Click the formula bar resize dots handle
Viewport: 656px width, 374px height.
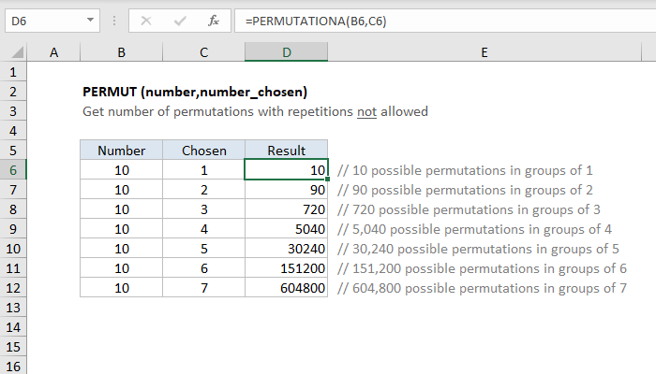114,21
